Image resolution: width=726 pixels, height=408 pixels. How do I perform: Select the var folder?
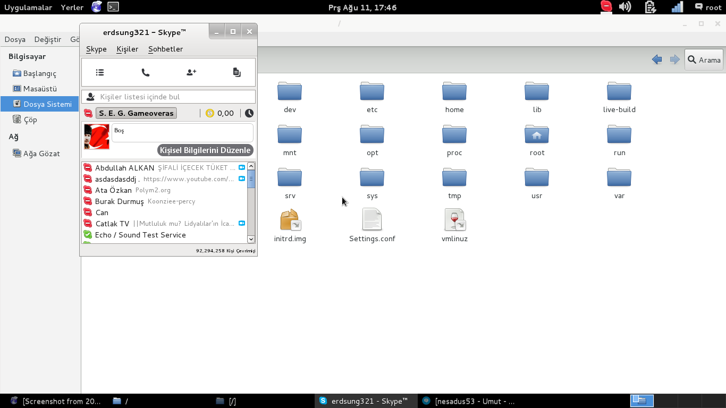pos(619,184)
